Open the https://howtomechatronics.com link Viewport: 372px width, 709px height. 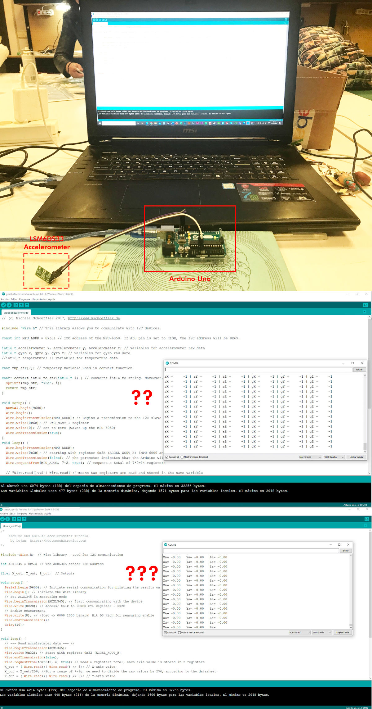(x=58, y=541)
